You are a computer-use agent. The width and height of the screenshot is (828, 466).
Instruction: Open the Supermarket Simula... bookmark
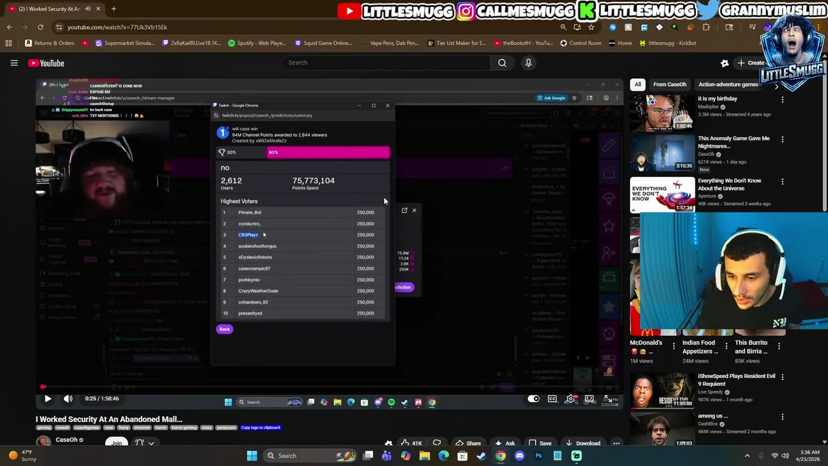tap(124, 43)
